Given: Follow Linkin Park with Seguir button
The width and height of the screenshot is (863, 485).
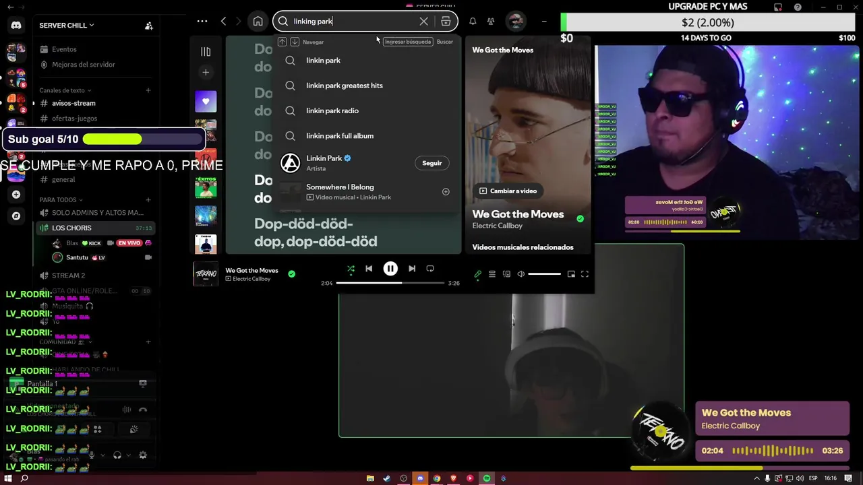Looking at the screenshot, I should click(x=432, y=163).
